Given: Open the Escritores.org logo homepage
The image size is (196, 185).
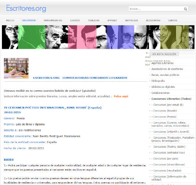Looking at the screenshot, I should point(26,8).
